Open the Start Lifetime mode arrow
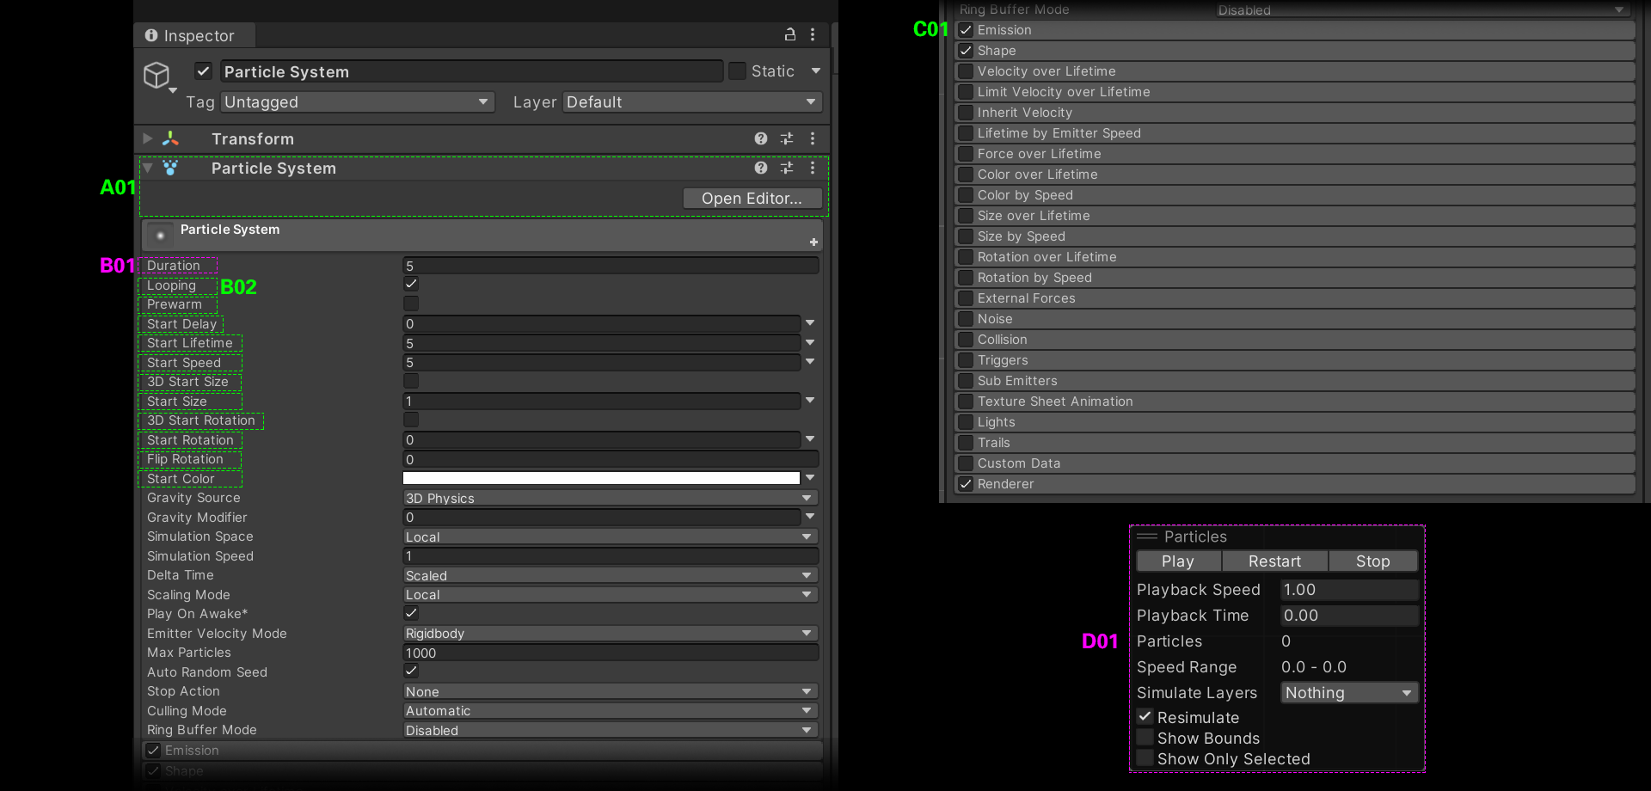The width and height of the screenshot is (1651, 791). click(810, 342)
